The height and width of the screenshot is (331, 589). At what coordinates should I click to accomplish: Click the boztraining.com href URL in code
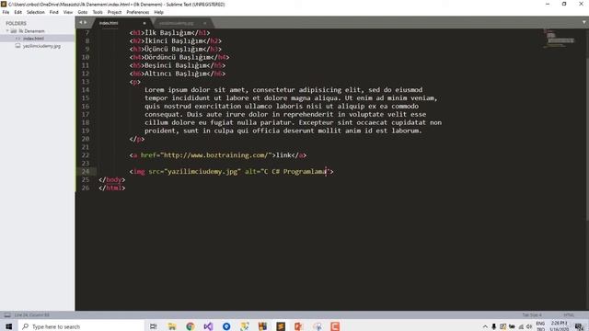tap(217, 155)
